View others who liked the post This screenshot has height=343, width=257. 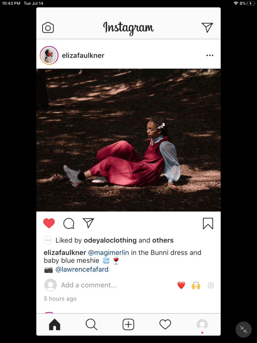[x=163, y=240]
